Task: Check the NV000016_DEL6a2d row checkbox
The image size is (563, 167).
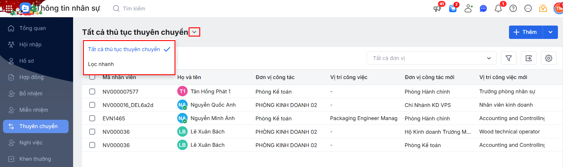Action: (x=92, y=105)
